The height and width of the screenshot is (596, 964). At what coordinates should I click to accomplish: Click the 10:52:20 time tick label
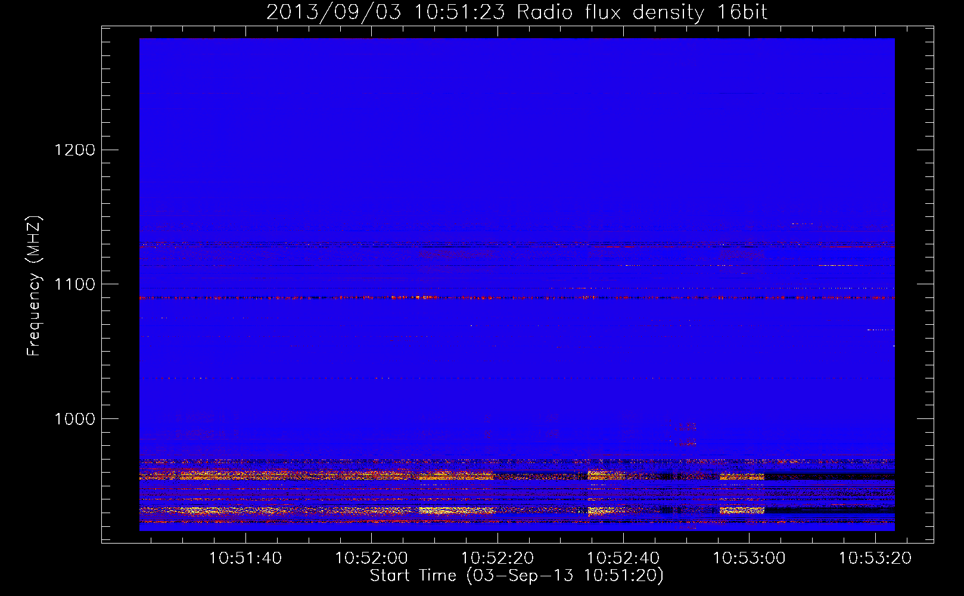click(x=497, y=558)
